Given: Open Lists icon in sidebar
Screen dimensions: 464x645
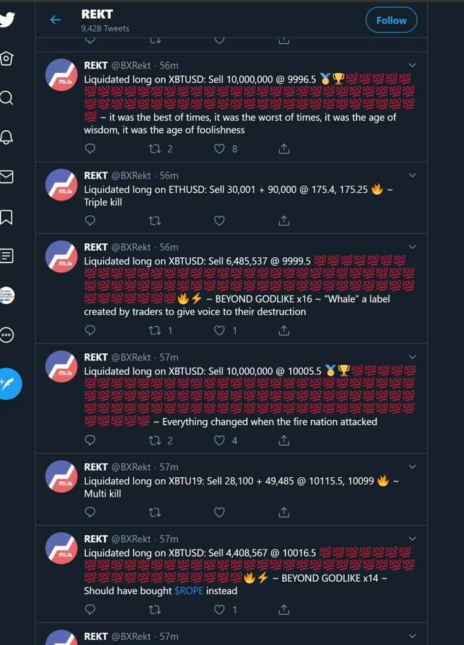Looking at the screenshot, I should pos(6,256).
